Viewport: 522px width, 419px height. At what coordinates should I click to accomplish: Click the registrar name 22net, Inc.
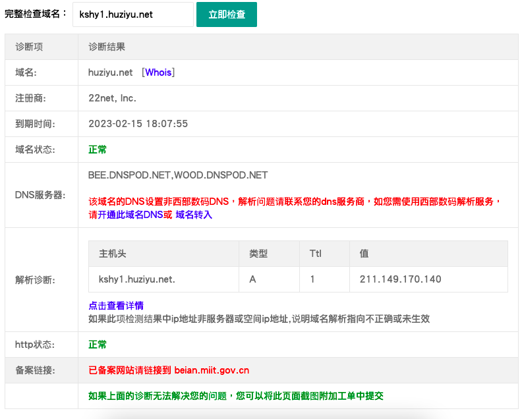click(112, 98)
